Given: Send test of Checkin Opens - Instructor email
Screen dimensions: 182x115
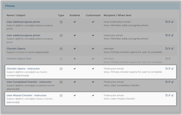Looking at the screenshot, I should pos(172,69).
